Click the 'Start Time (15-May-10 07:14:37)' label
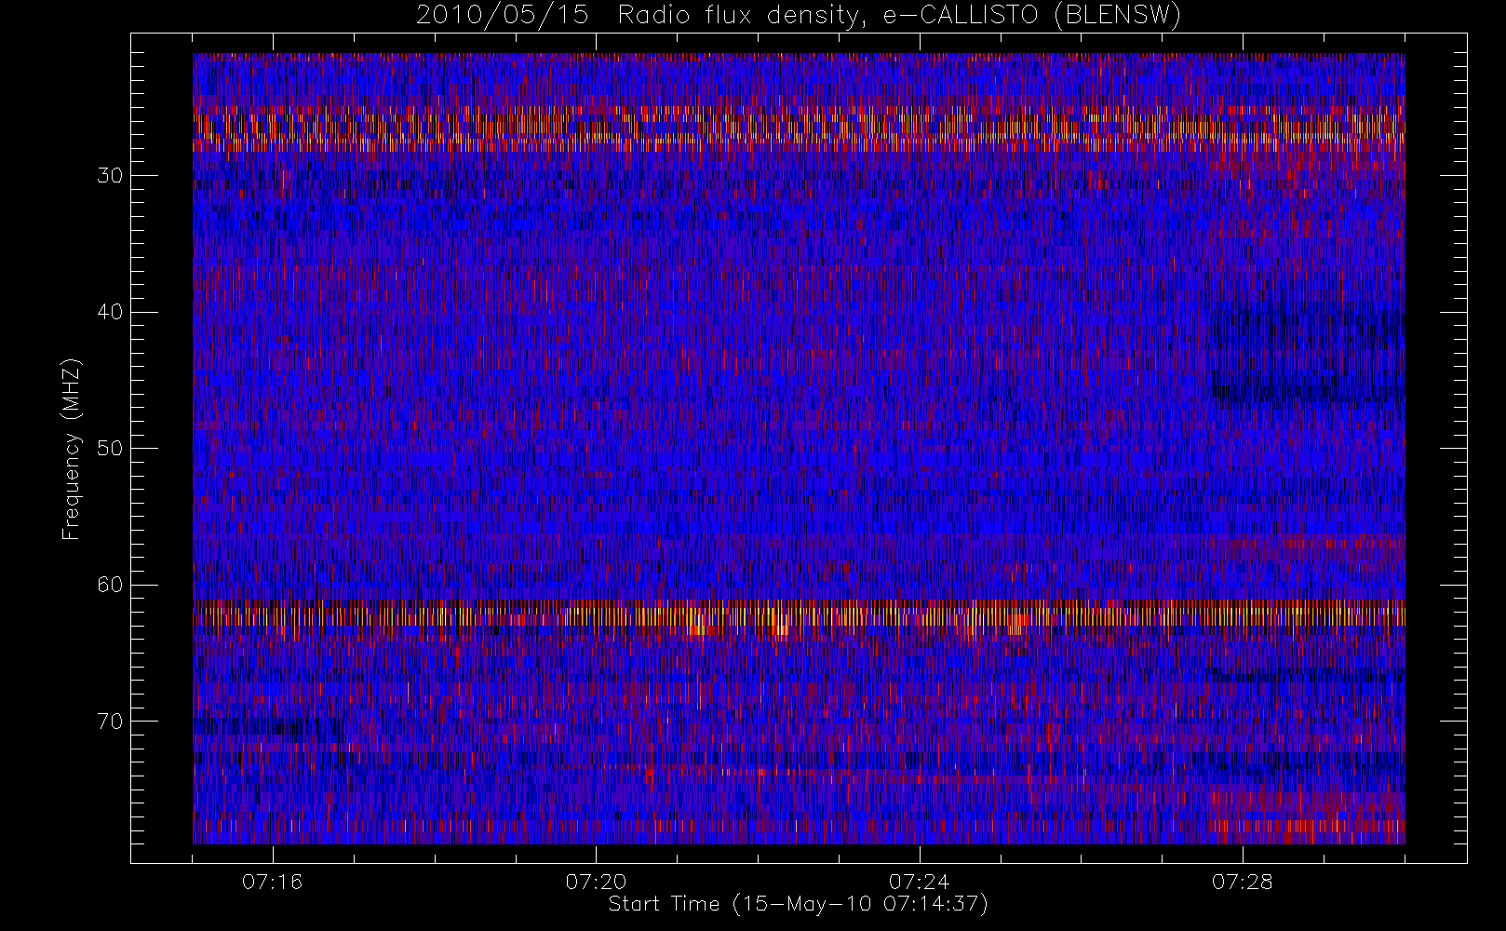 pyautogui.click(x=798, y=904)
